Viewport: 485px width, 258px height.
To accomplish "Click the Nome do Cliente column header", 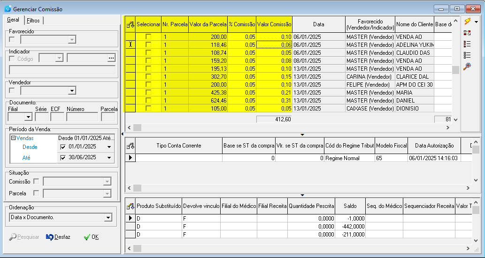I will (415, 24).
